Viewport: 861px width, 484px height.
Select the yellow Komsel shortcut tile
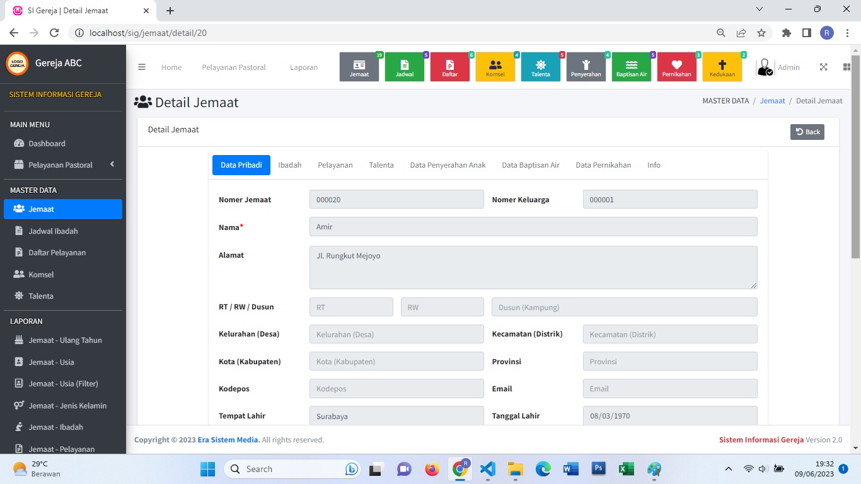click(495, 67)
